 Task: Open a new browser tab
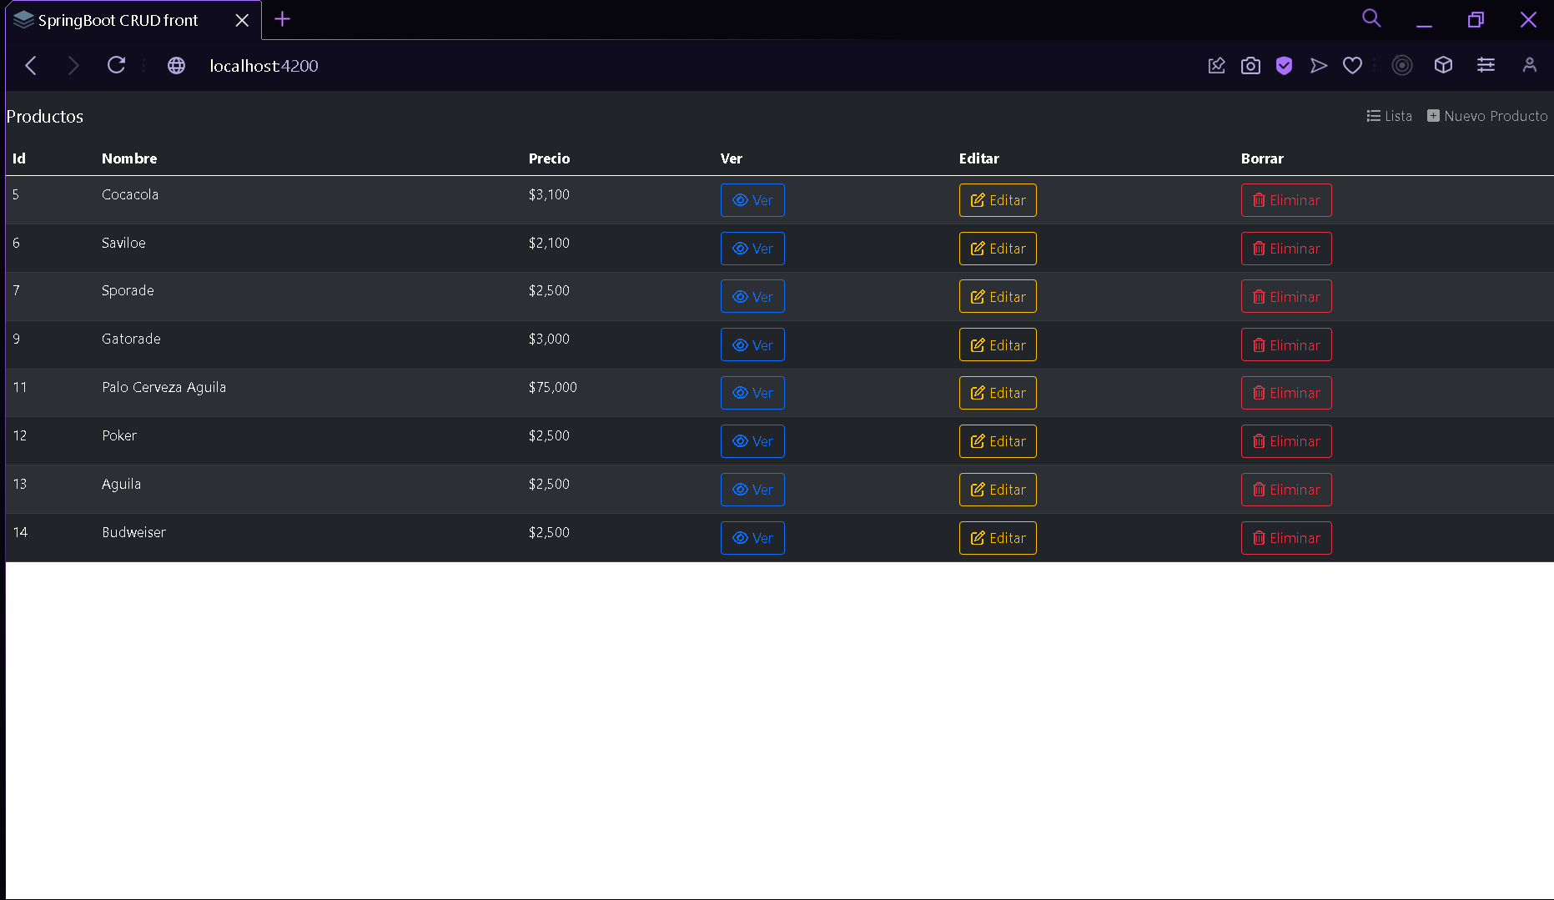tap(283, 19)
